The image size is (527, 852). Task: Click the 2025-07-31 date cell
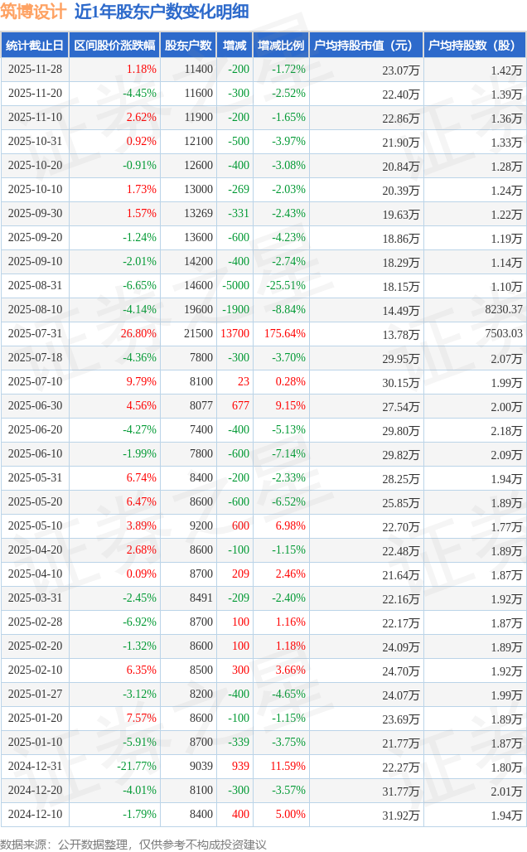[35, 334]
